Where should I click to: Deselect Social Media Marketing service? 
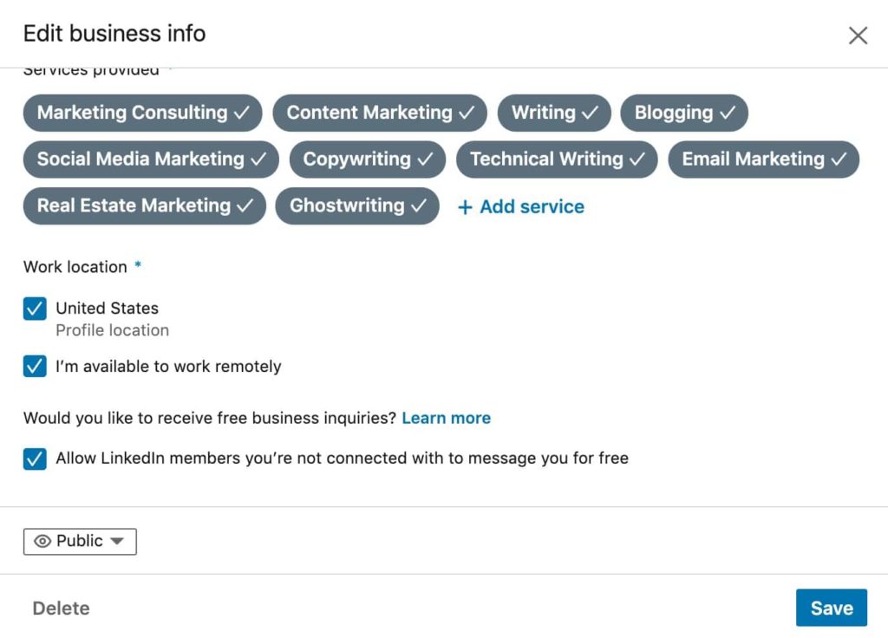(x=151, y=159)
